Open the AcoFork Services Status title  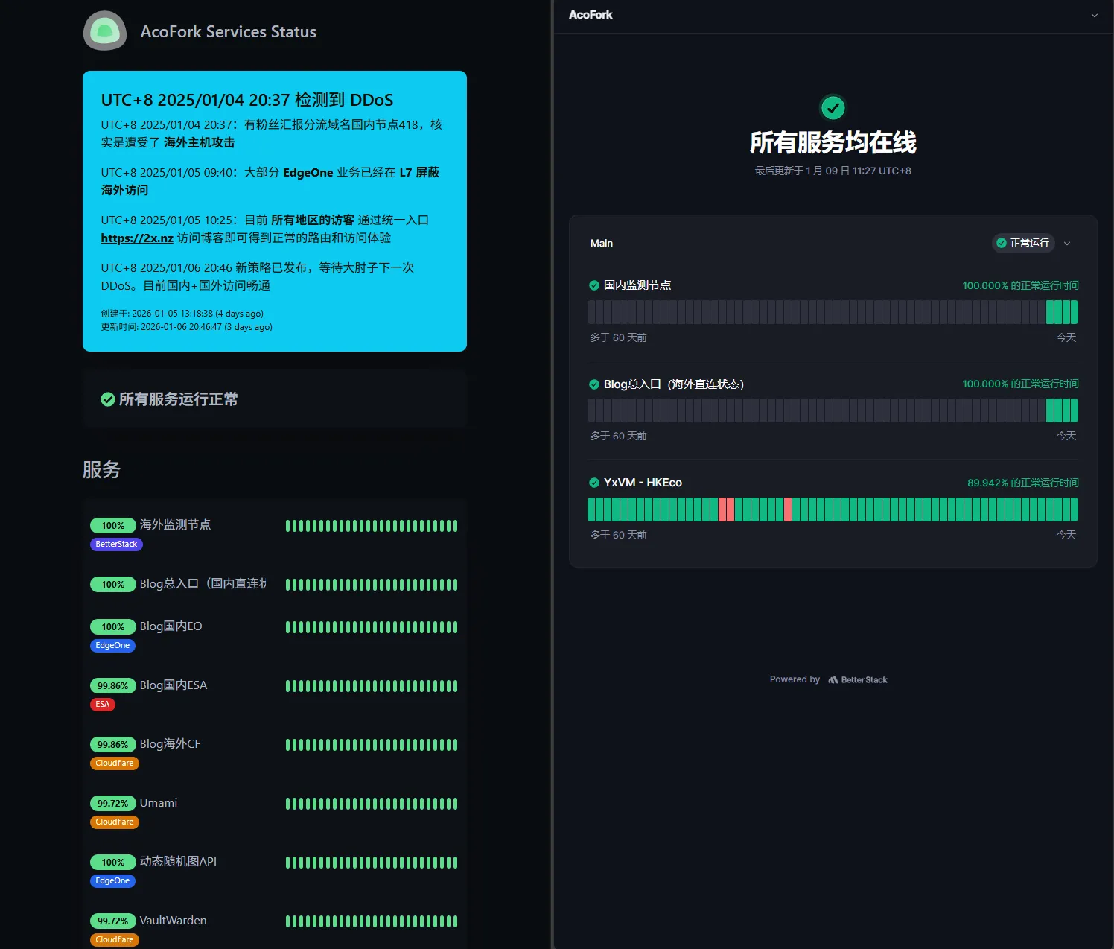pyautogui.click(x=228, y=32)
